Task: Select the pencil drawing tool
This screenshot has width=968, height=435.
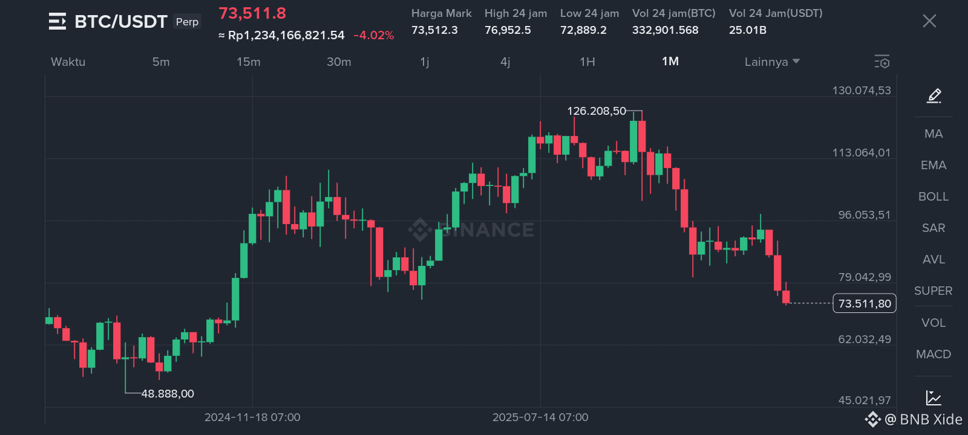Action: click(934, 95)
